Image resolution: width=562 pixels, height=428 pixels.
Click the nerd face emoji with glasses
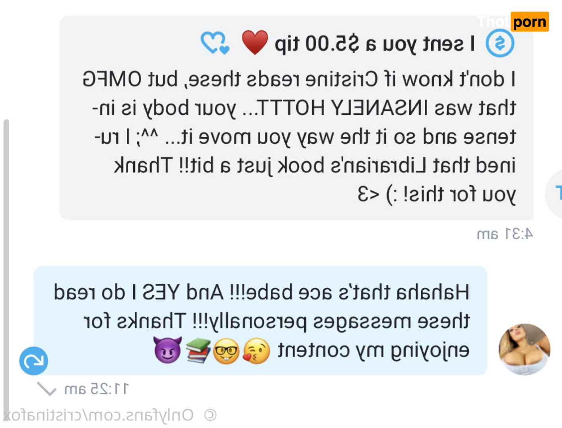pos(226,351)
